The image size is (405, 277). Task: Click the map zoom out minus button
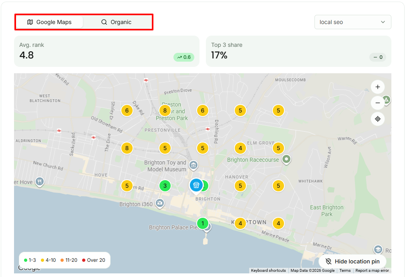pyautogui.click(x=378, y=103)
